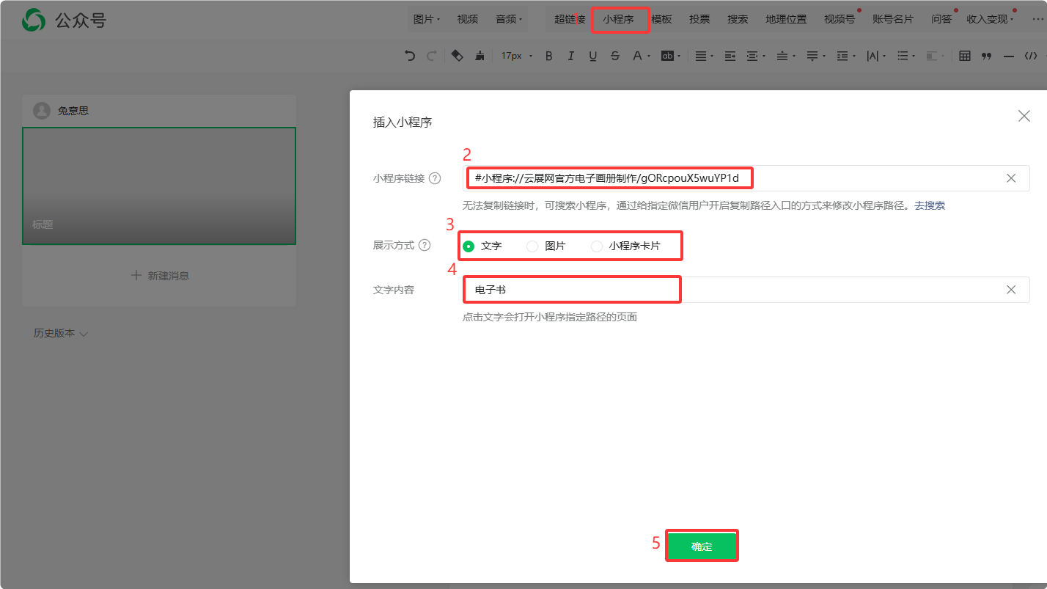Apply italic formatting to text
The height and width of the screenshot is (589, 1047).
click(x=570, y=56)
